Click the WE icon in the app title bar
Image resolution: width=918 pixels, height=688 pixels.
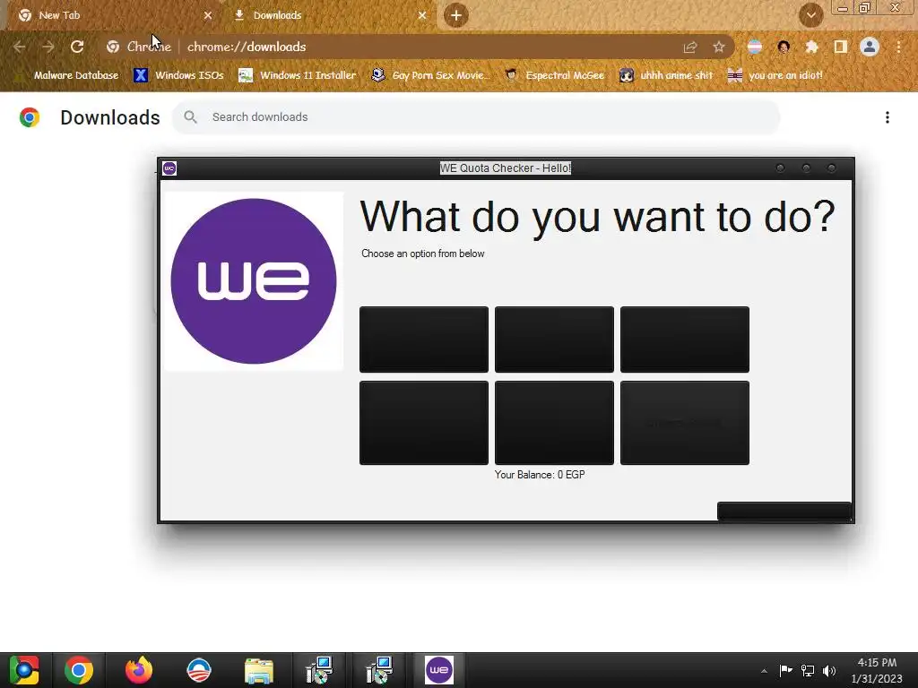(x=169, y=168)
